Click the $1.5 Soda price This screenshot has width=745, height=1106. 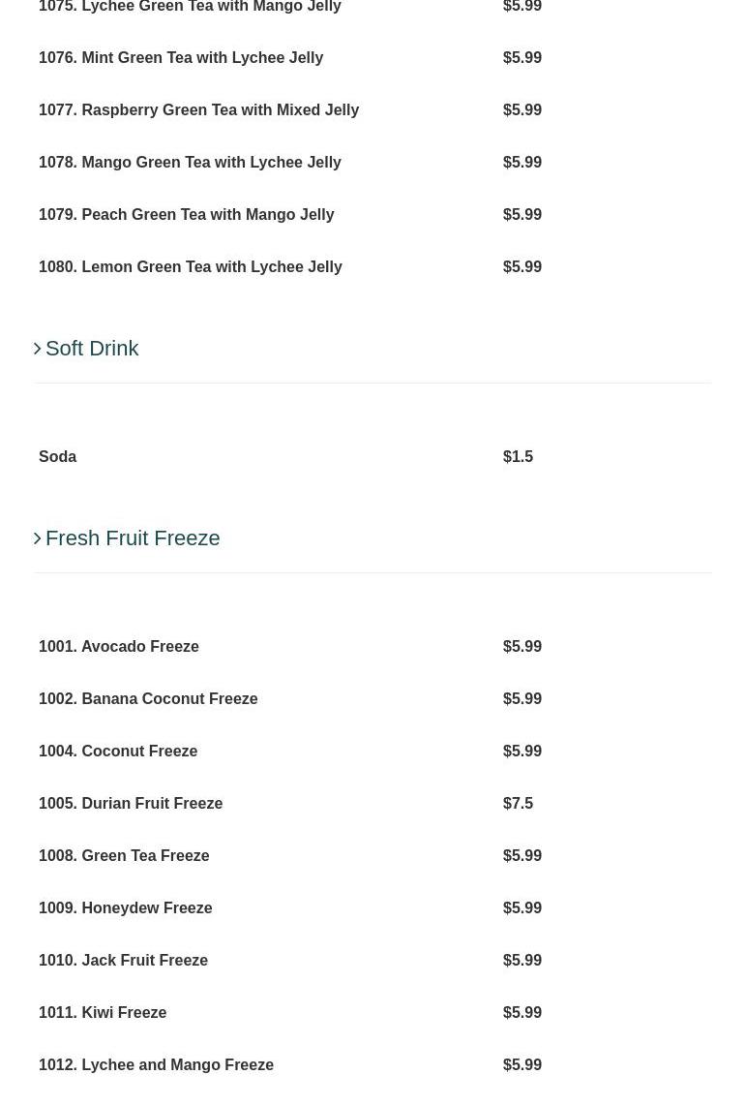point(518,457)
